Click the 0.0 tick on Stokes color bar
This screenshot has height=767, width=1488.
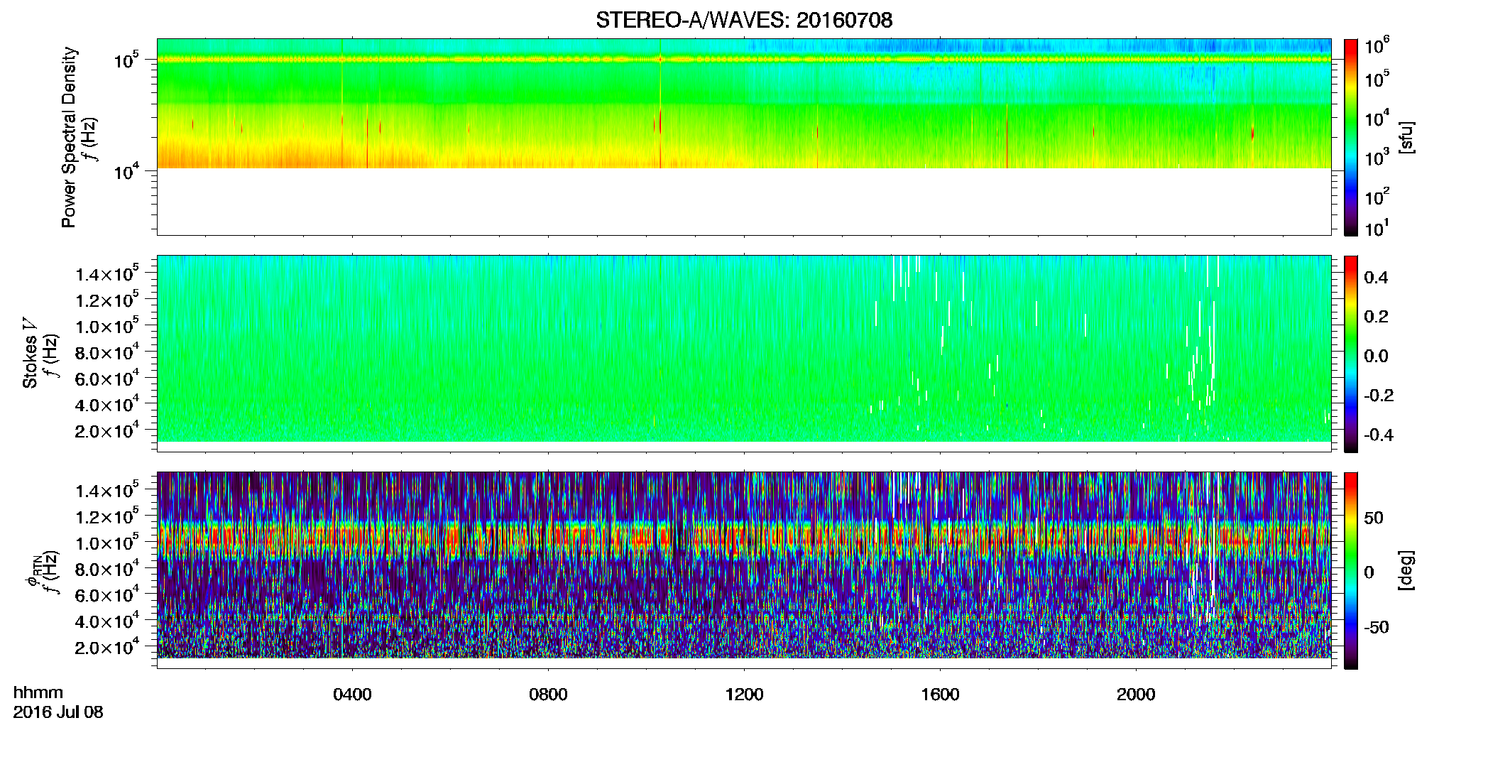click(x=1376, y=356)
